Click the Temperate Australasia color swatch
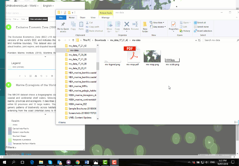Viewport: 239px width, 166px height. (x=10, y=140)
